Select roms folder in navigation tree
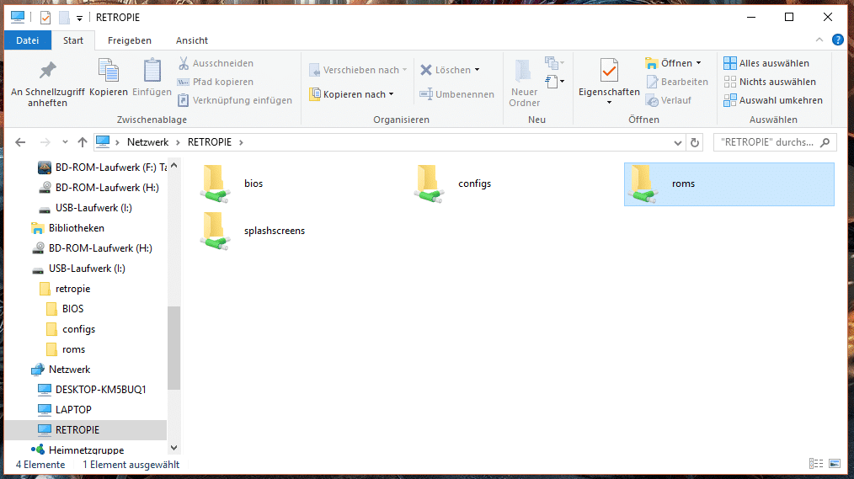Image resolution: width=854 pixels, height=479 pixels. point(66,349)
